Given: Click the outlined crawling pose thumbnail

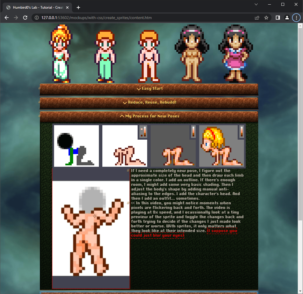Looking at the screenshot, I should (x=125, y=146).
